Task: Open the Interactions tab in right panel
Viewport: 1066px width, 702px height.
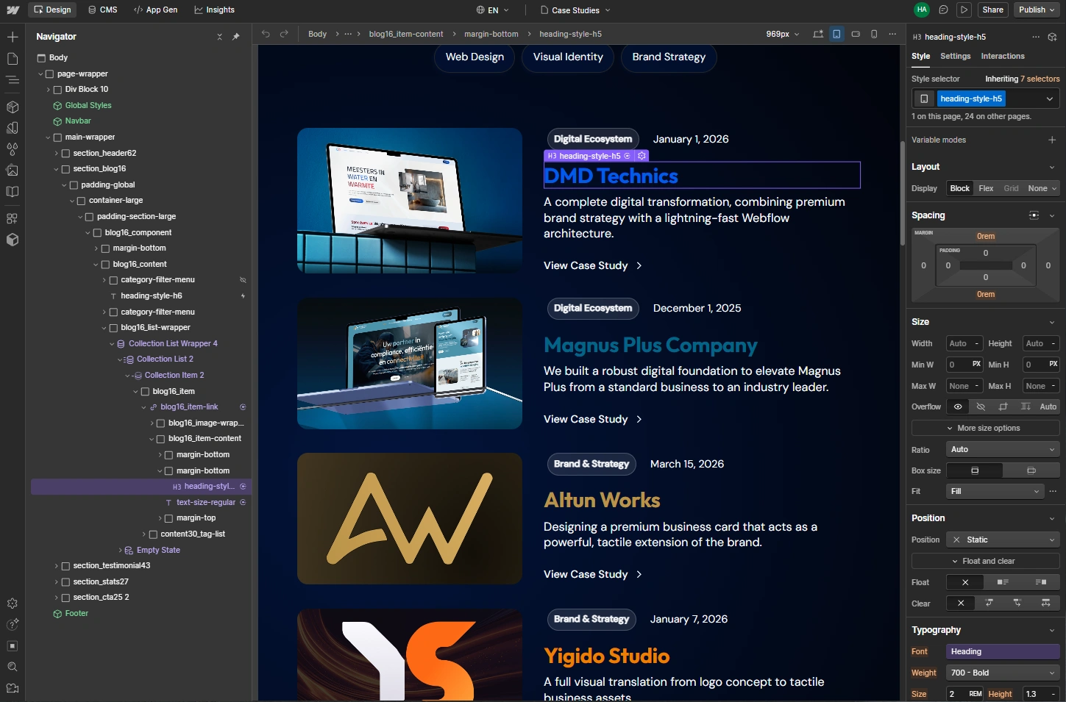Action: [1002, 56]
